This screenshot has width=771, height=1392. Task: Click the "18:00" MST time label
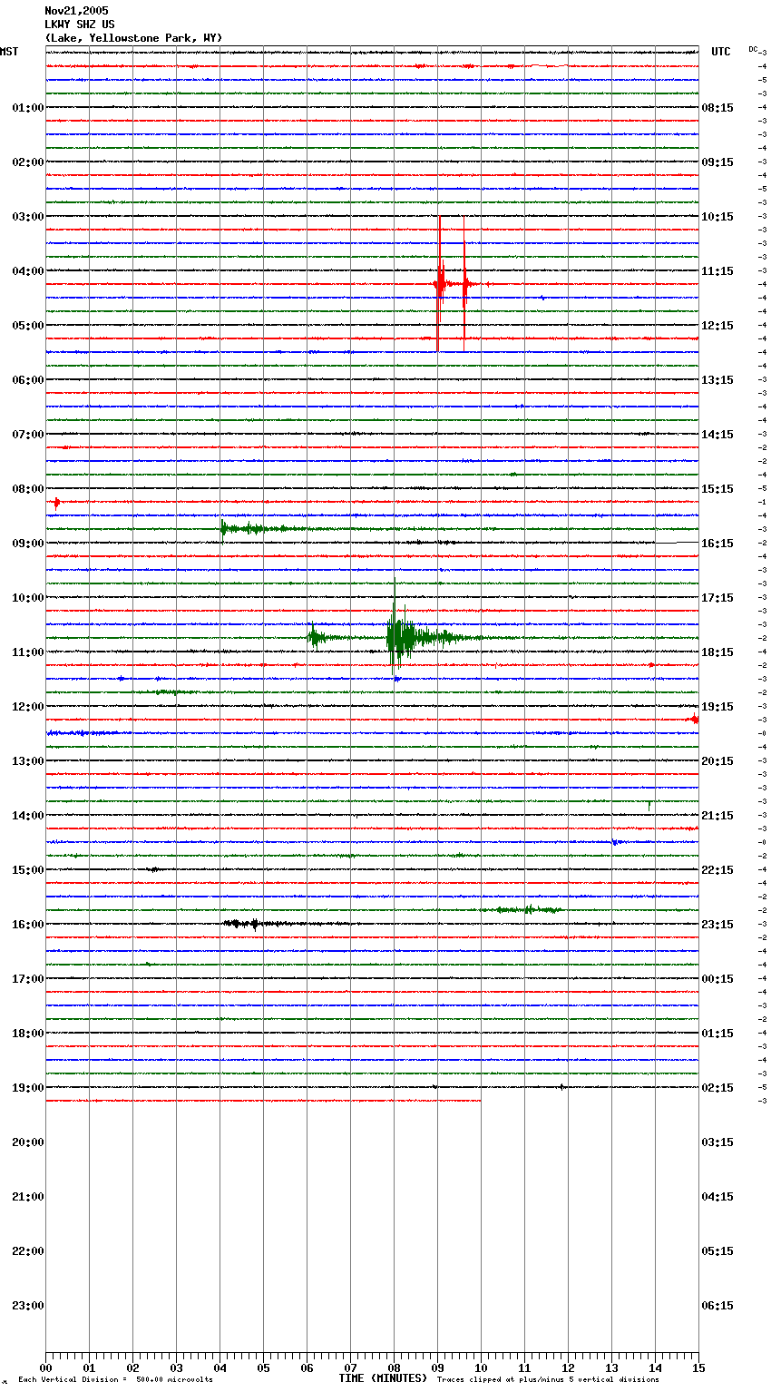click(x=28, y=1034)
